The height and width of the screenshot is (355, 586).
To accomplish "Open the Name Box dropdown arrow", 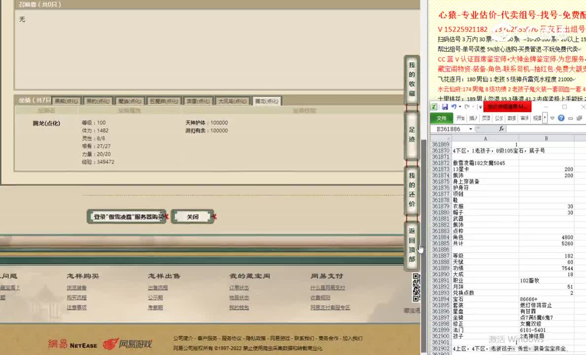I will (x=471, y=129).
